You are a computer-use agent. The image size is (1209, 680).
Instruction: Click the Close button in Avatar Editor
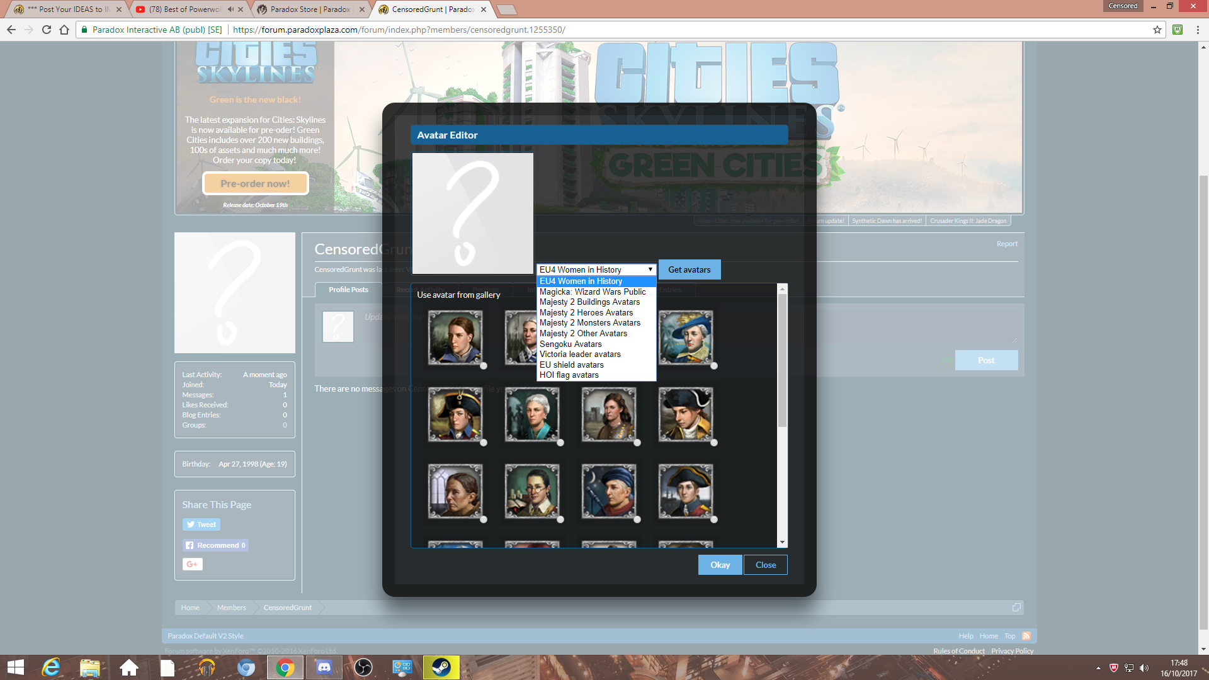766,565
